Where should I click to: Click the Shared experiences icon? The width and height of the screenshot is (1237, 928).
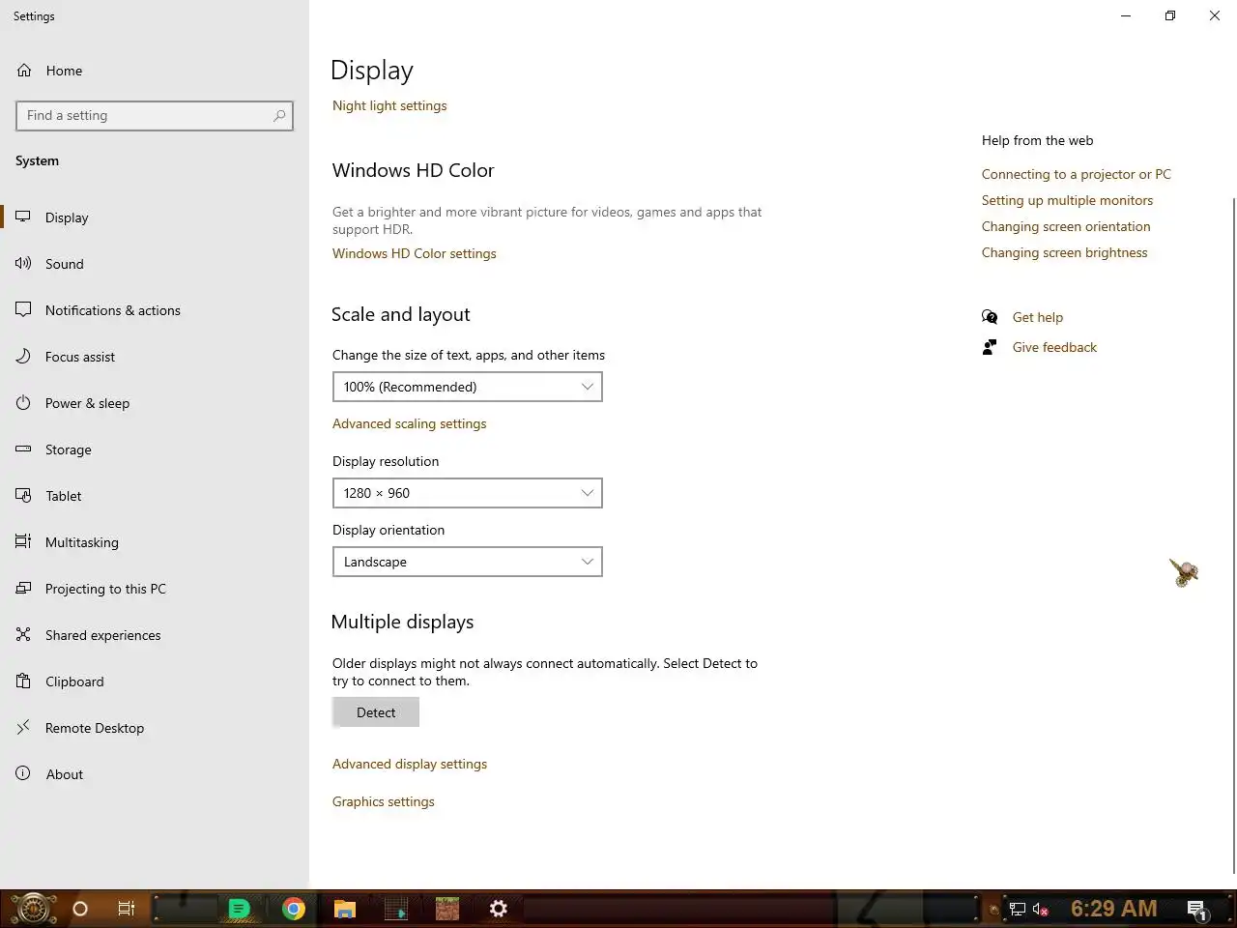click(x=23, y=635)
